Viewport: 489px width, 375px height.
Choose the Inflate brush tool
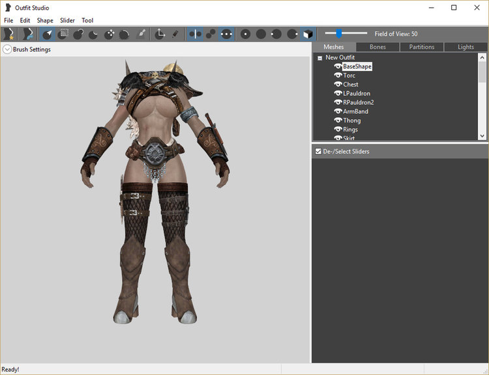point(79,34)
